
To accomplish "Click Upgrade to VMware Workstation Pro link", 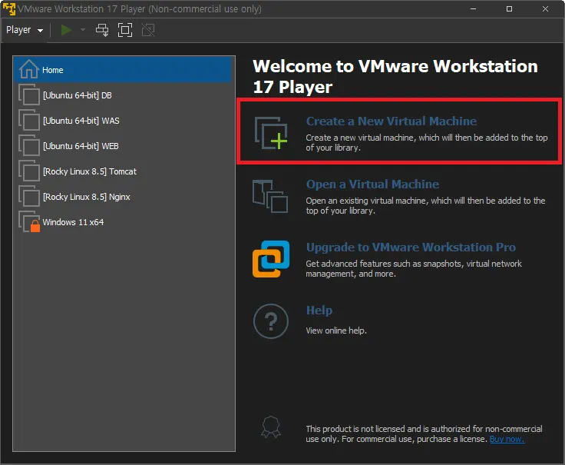I will (411, 247).
